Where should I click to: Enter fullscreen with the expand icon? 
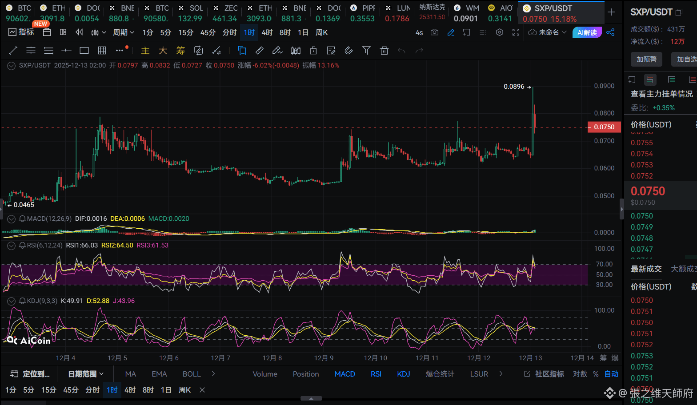pos(516,32)
